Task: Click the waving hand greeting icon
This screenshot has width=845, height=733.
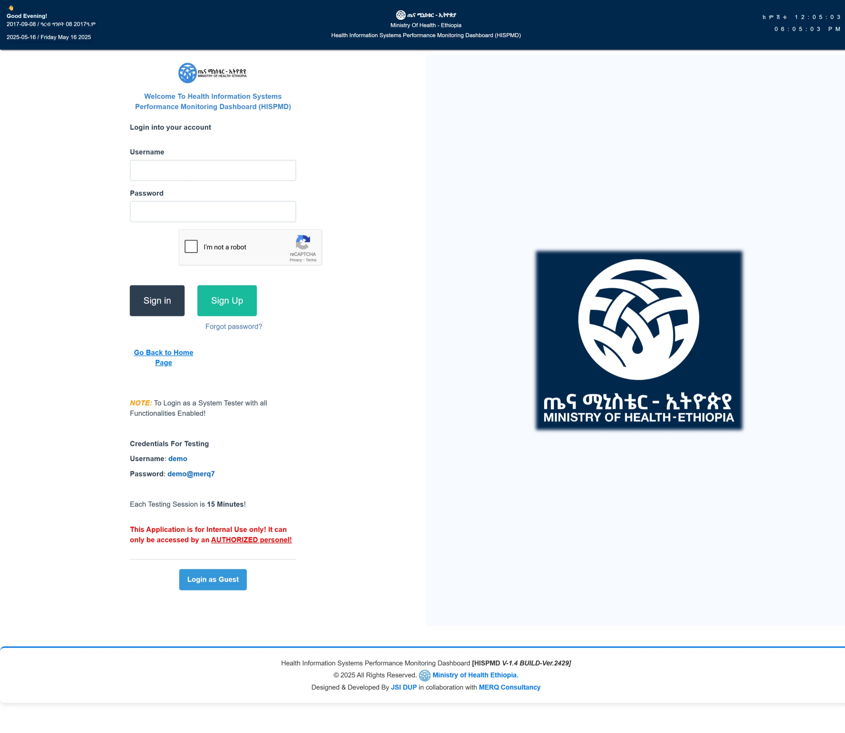Action: click(11, 8)
